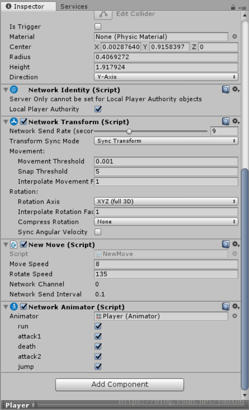Click the Height value field
Screen dimensions: 249x410
(166, 67)
